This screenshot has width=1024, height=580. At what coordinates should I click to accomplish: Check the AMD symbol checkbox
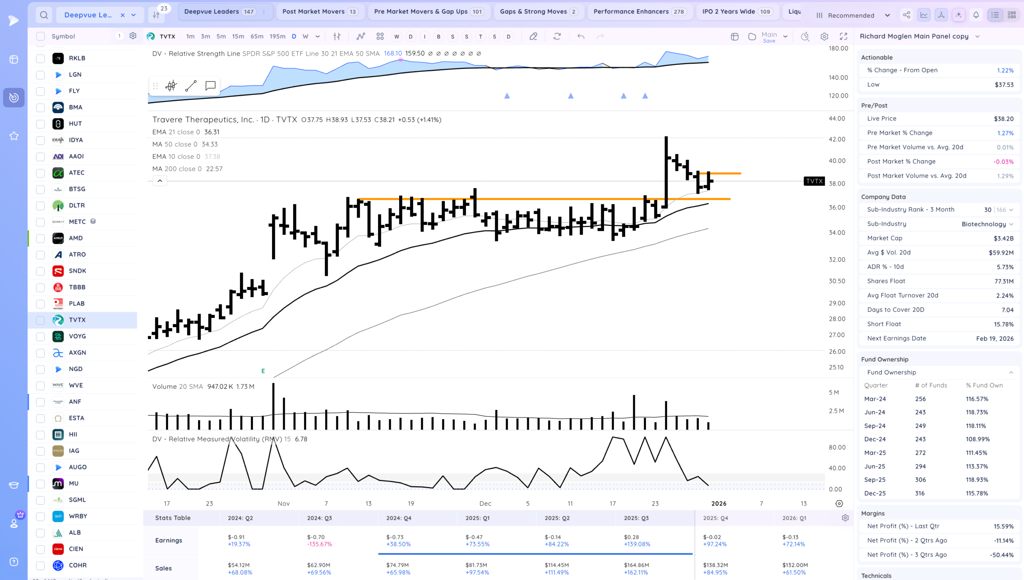pos(40,238)
